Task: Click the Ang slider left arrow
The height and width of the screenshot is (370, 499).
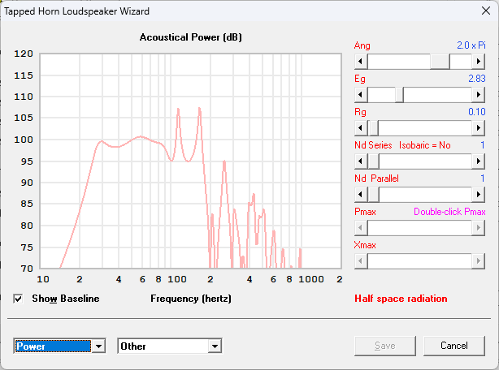Action: (x=361, y=62)
